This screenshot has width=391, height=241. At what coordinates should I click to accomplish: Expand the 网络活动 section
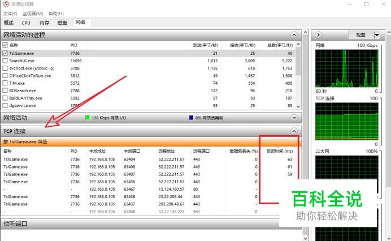point(294,118)
